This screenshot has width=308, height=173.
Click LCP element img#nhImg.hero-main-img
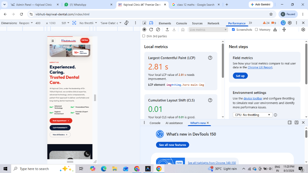[185, 85]
